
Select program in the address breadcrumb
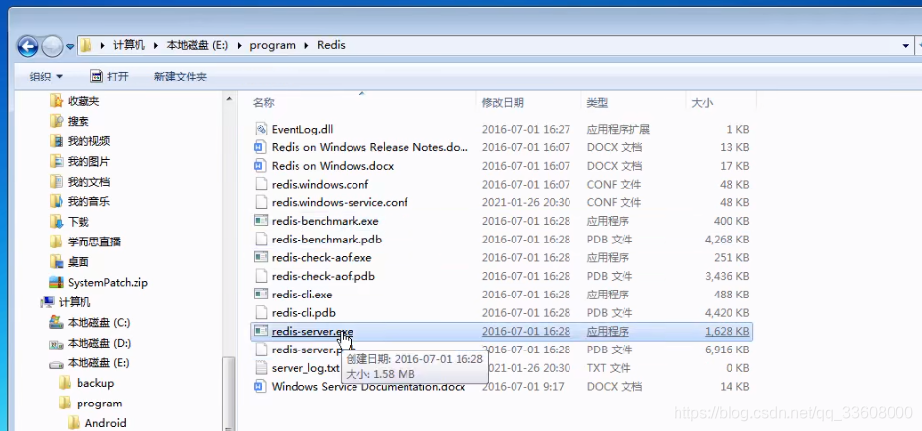tap(272, 45)
